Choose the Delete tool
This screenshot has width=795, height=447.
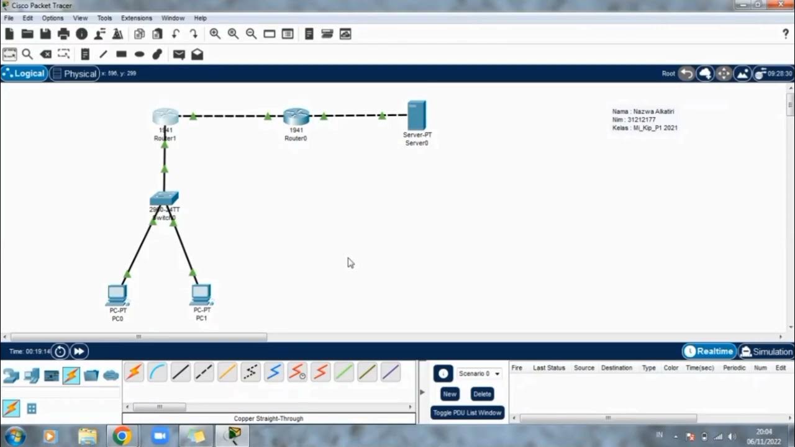pos(45,55)
